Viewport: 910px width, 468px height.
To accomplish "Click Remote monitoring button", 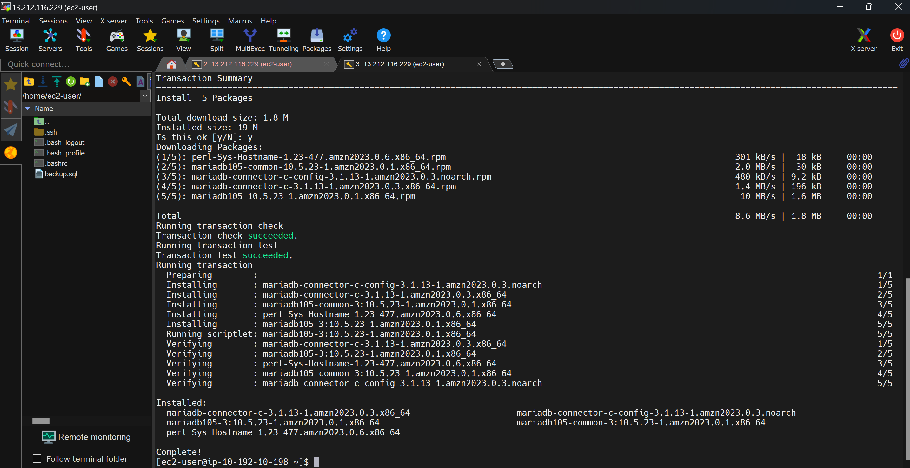I will pos(86,437).
